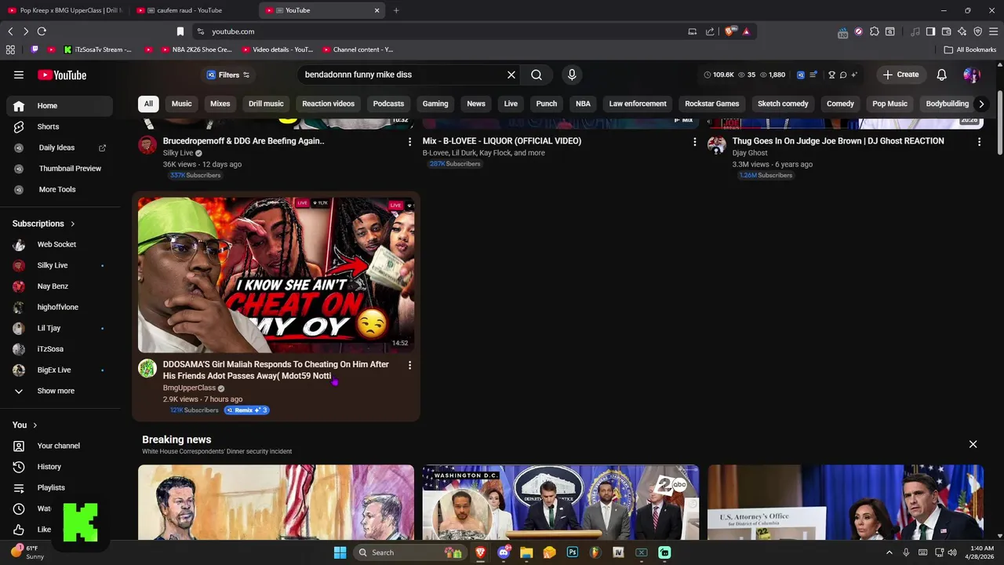Click the Remix badge under BmgUpperClass
Image resolution: width=1004 pixels, height=565 pixels.
tap(247, 410)
